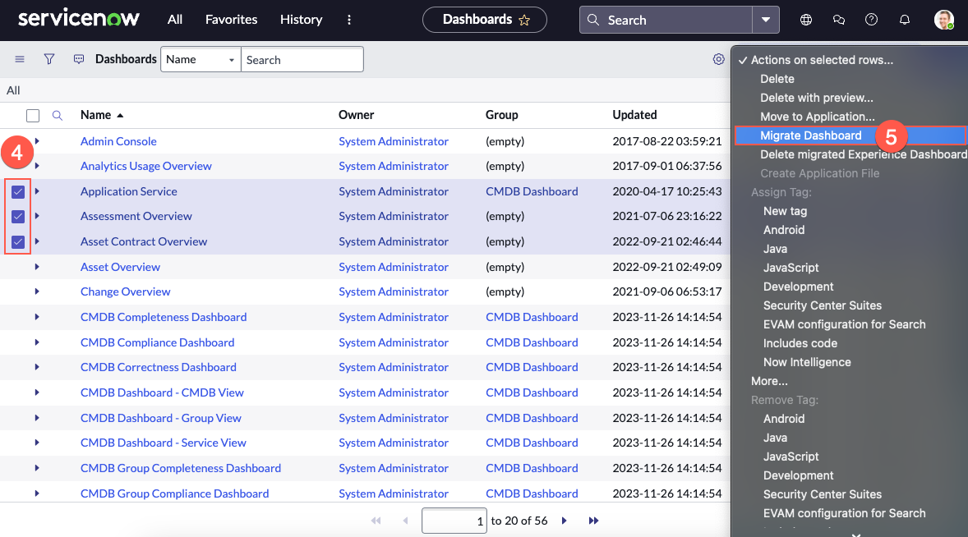968x537 pixels.
Task: Open the globe scope selector icon
Action: (x=805, y=20)
